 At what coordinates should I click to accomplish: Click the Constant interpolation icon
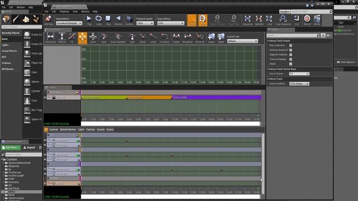click(x=164, y=38)
